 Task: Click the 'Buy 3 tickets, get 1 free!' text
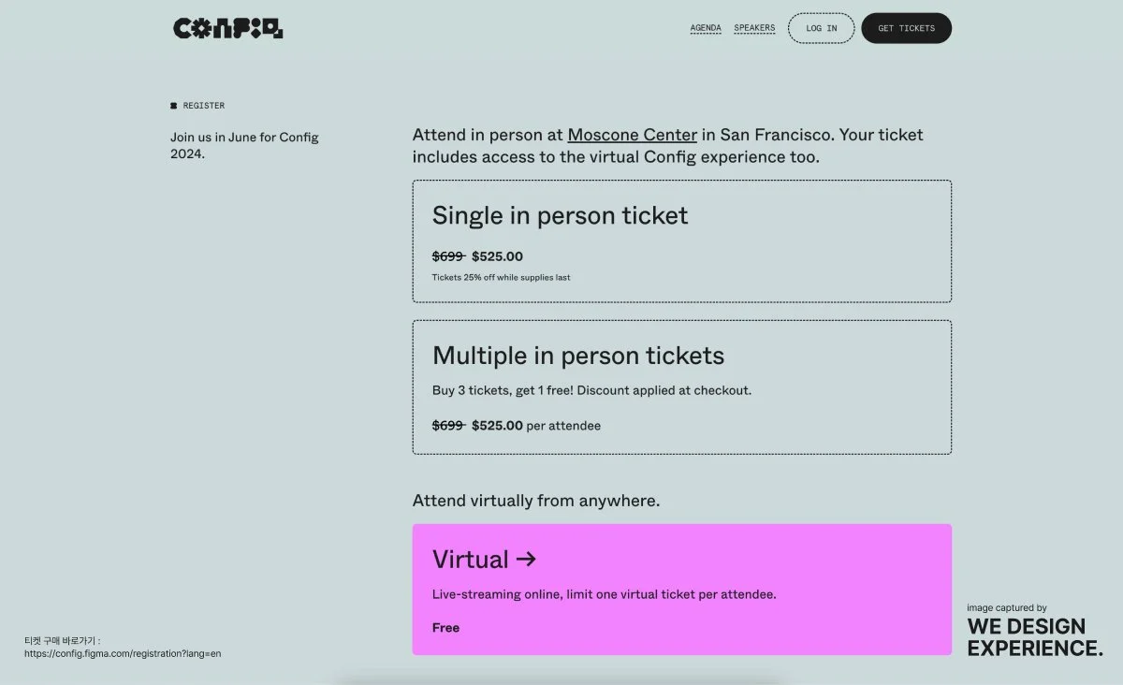(x=504, y=390)
